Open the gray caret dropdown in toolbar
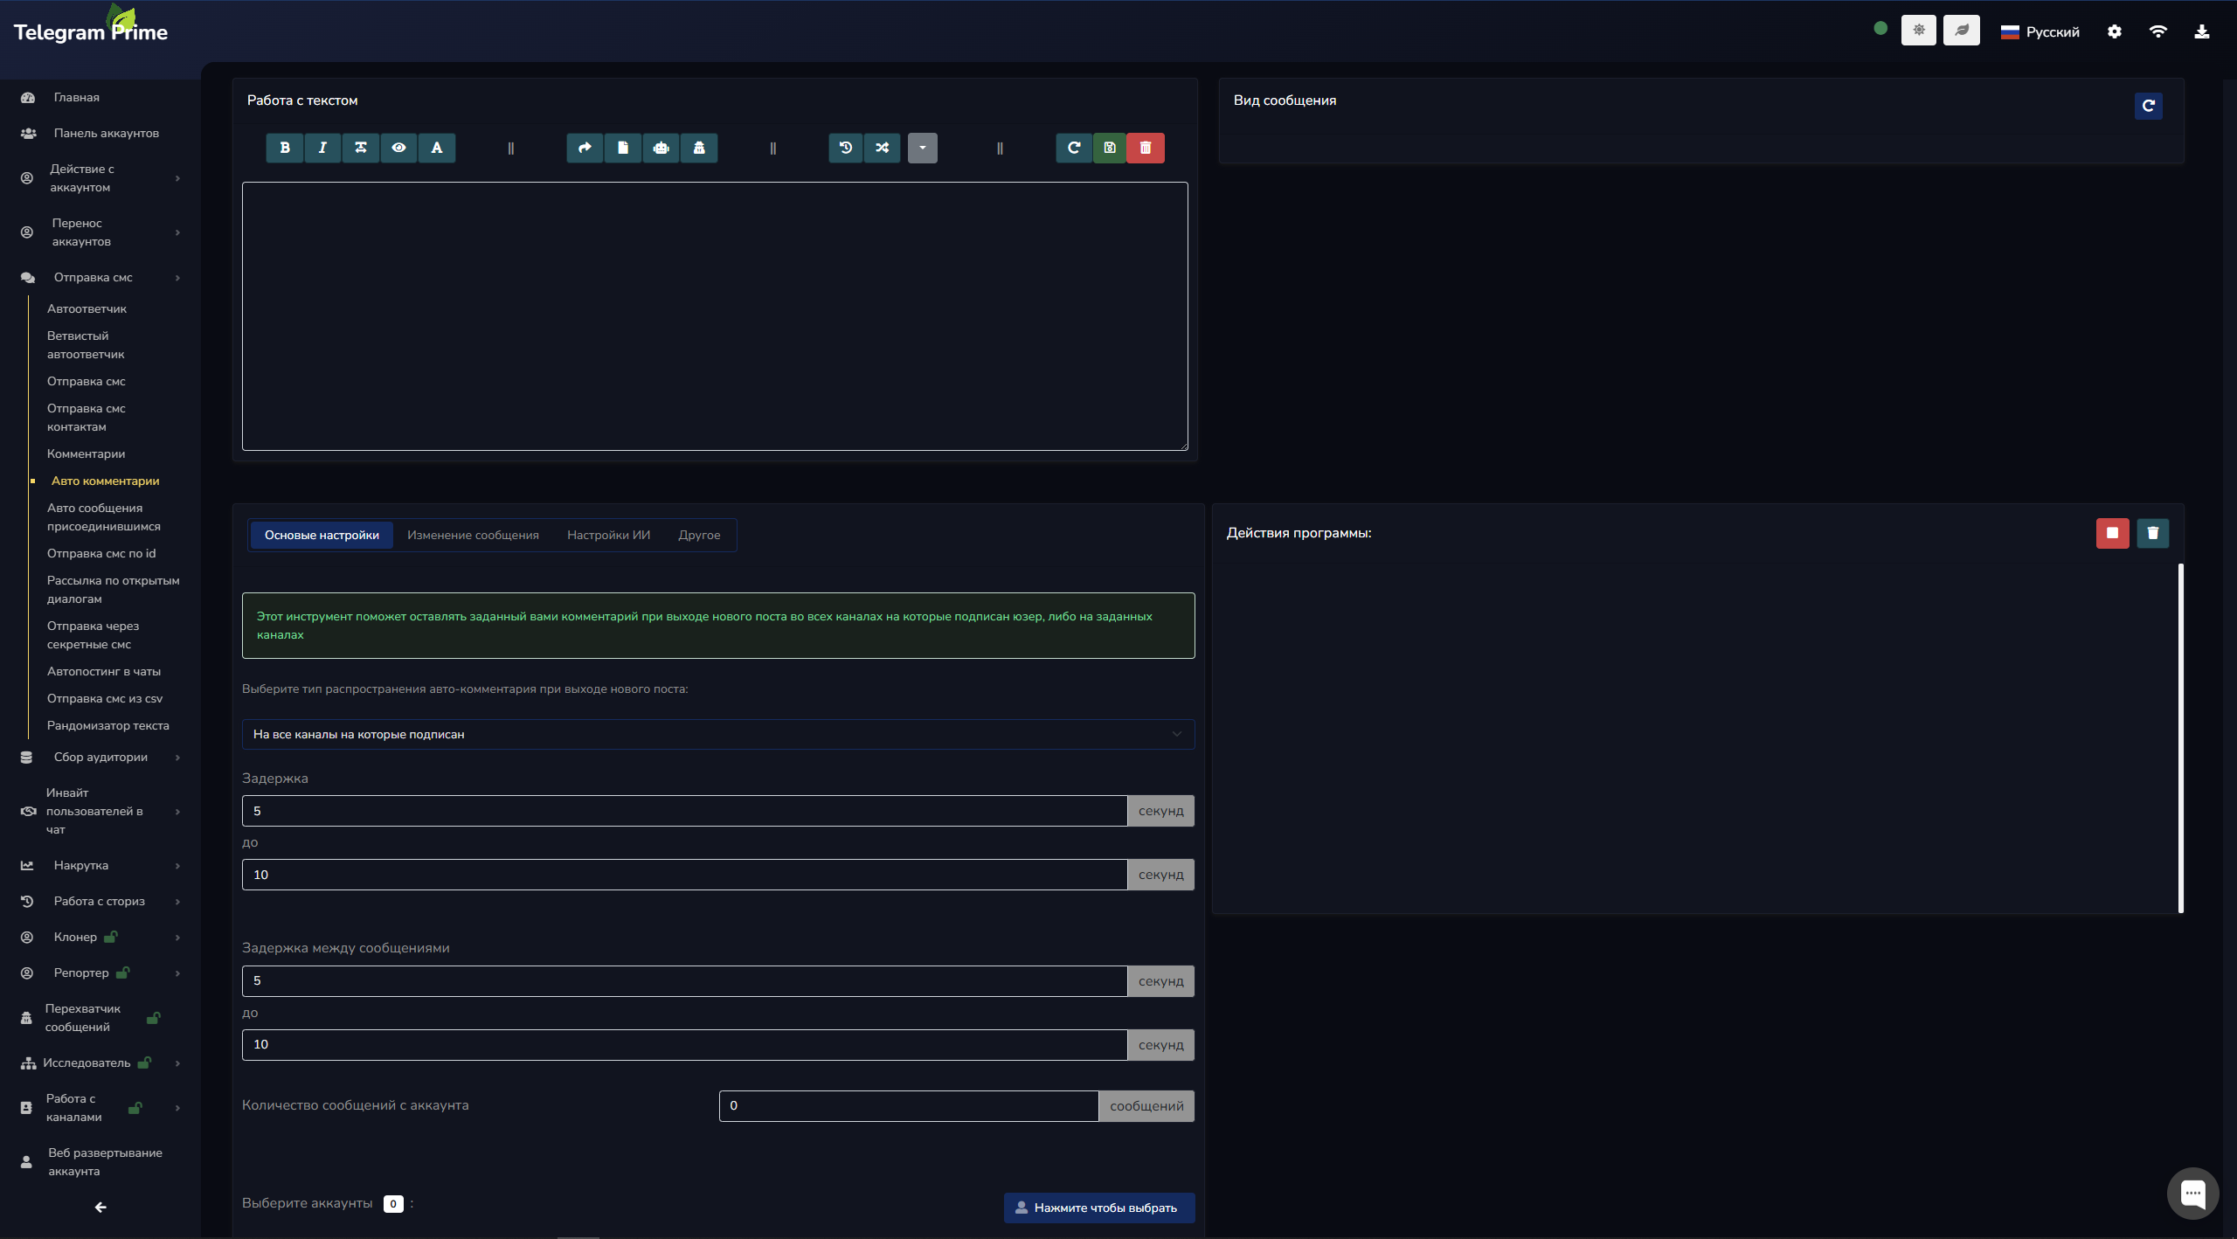This screenshot has width=2237, height=1239. pyautogui.click(x=922, y=148)
